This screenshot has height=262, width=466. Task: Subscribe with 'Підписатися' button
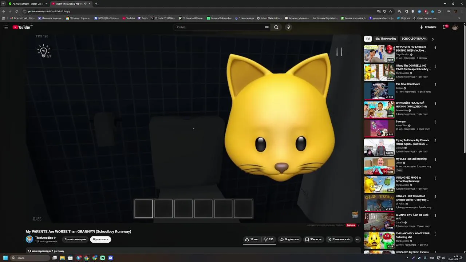click(x=100, y=239)
